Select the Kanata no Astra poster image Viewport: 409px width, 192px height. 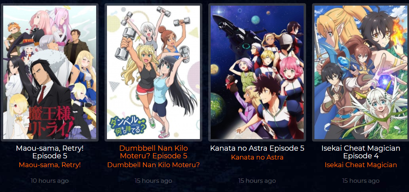tap(257, 72)
